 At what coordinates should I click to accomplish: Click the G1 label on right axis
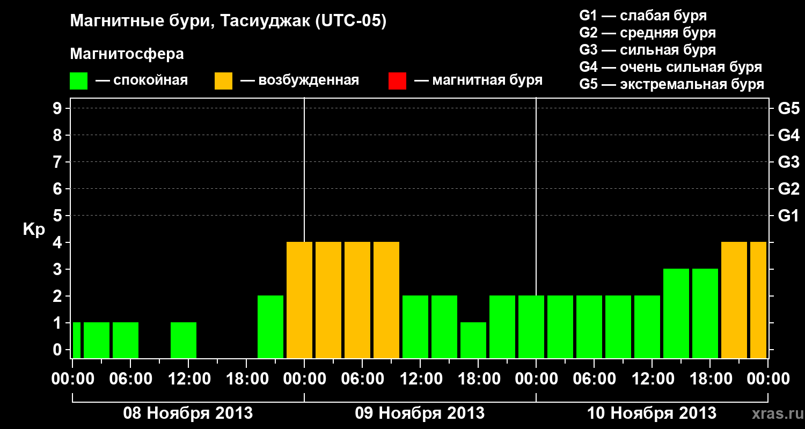pos(788,216)
